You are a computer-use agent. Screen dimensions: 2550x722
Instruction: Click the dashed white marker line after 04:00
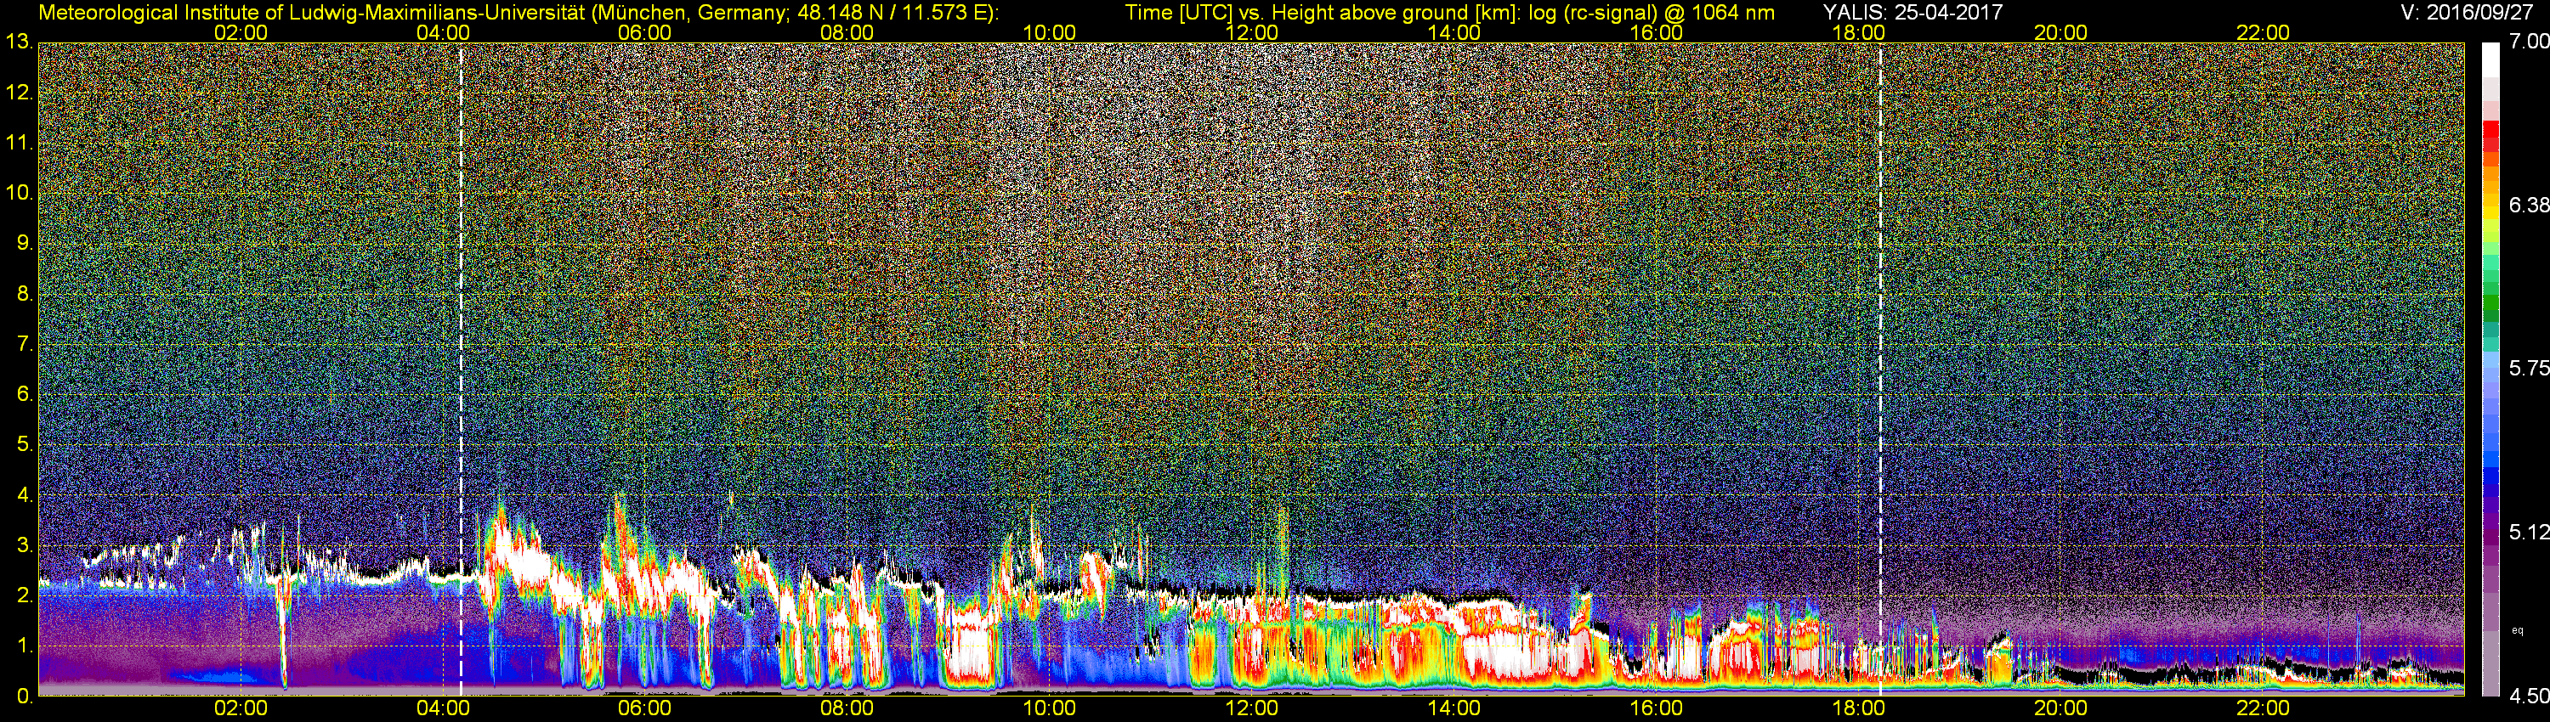[x=462, y=369]
